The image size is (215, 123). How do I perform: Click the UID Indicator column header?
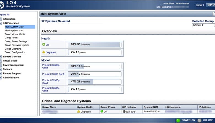click(132, 107)
